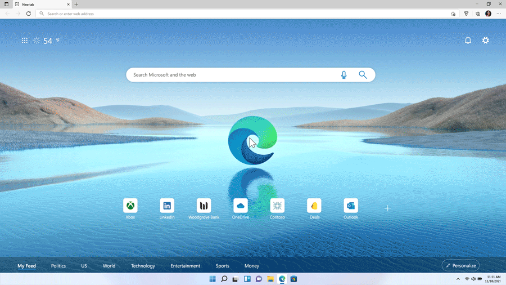The height and width of the screenshot is (285, 506).
Task: Open a new browser tab
Action: pyautogui.click(x=76, y=5)
